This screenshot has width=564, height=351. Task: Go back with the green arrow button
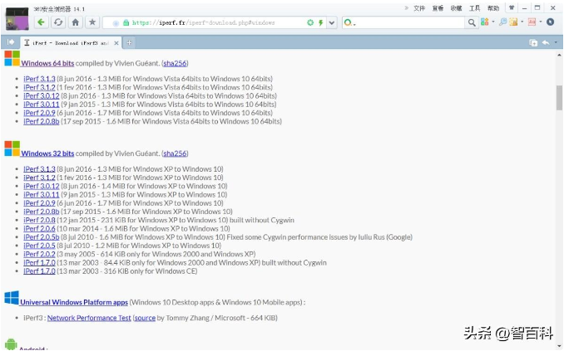coord(41,22)
